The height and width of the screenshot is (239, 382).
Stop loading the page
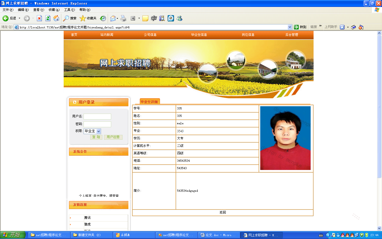click(x=39, y=18)
